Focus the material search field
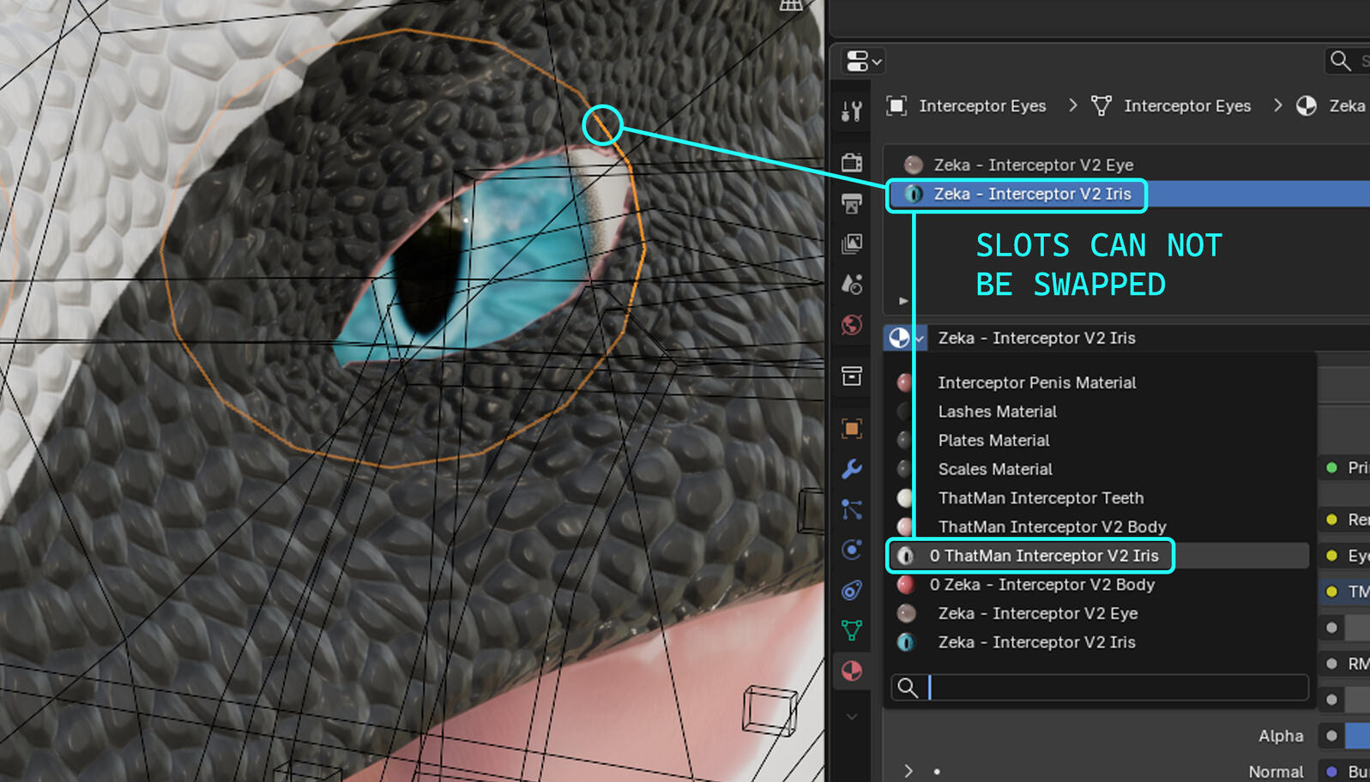 click(1115, 688)
